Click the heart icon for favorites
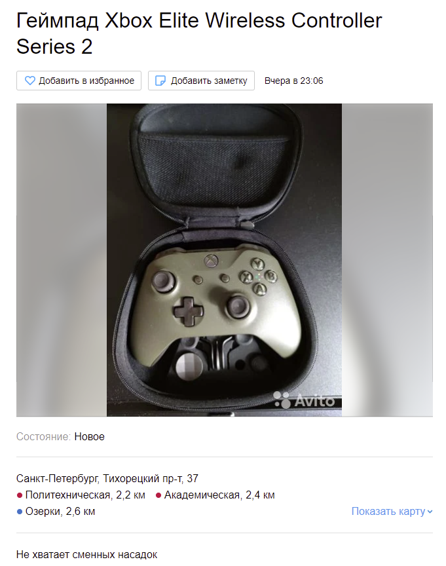This screenshot has width=446, height=566. click(30, 81)
